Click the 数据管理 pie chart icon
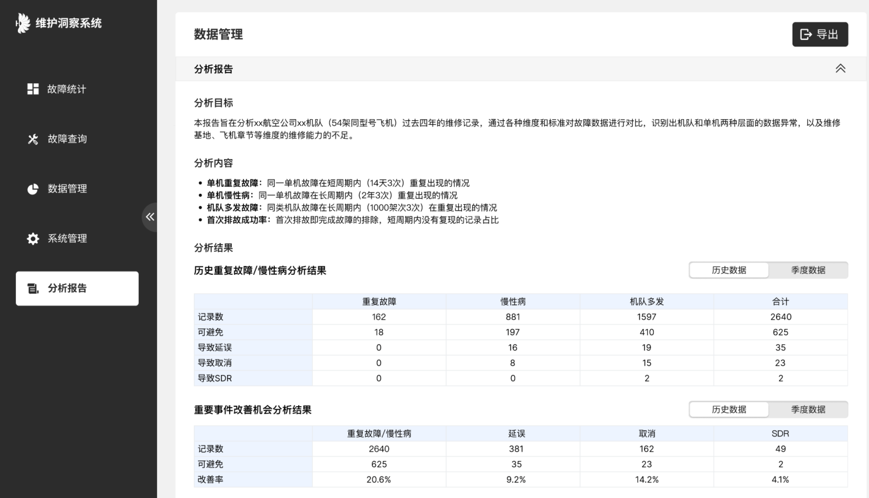This screenshot has width=869, height=498. [x=33, y=189]
